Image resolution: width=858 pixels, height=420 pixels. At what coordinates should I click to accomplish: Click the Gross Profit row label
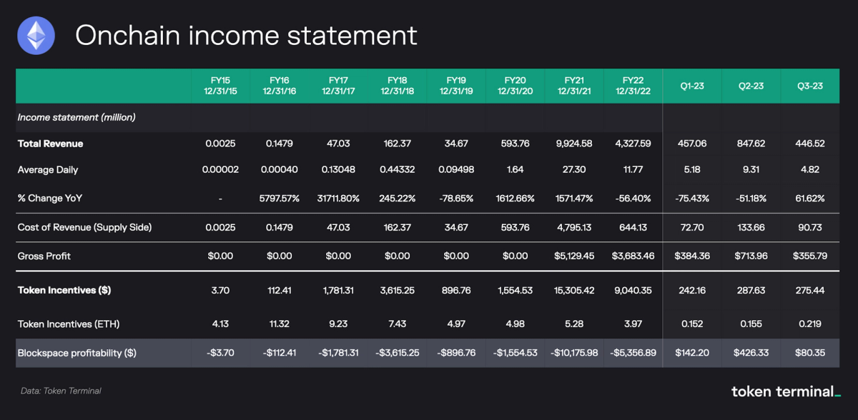[x=44, y=256]
